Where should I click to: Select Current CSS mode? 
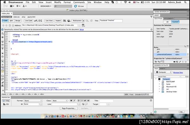(x=175, y=22)
